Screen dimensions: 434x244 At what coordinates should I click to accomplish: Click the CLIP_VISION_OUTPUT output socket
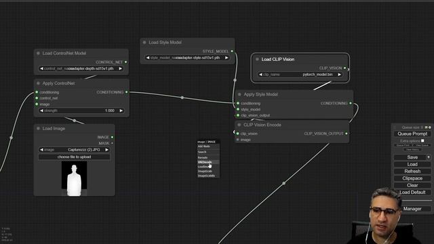click(x=347, y=134)
